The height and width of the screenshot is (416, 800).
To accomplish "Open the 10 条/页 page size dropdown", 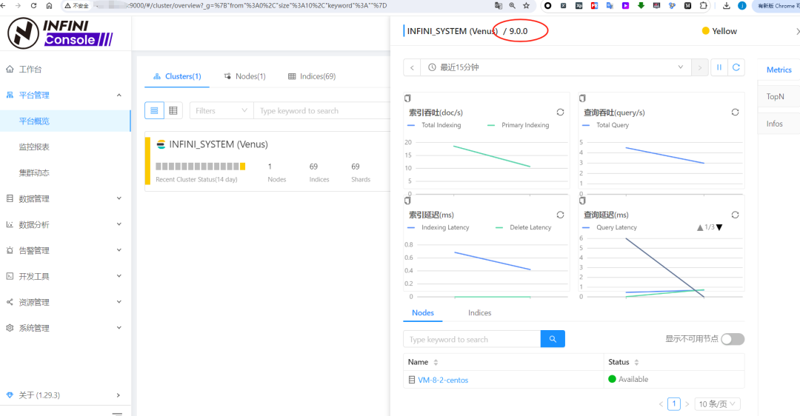I will 717,404.
